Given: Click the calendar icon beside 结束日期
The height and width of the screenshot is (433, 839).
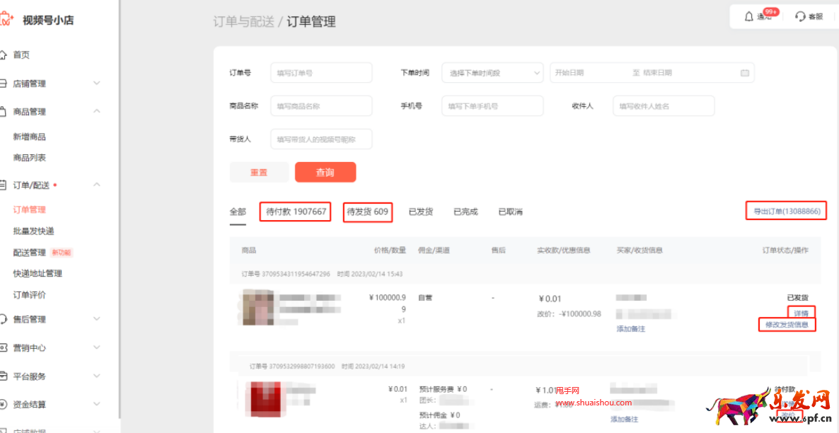Looking at the screenshot, I should pos(746,72).
